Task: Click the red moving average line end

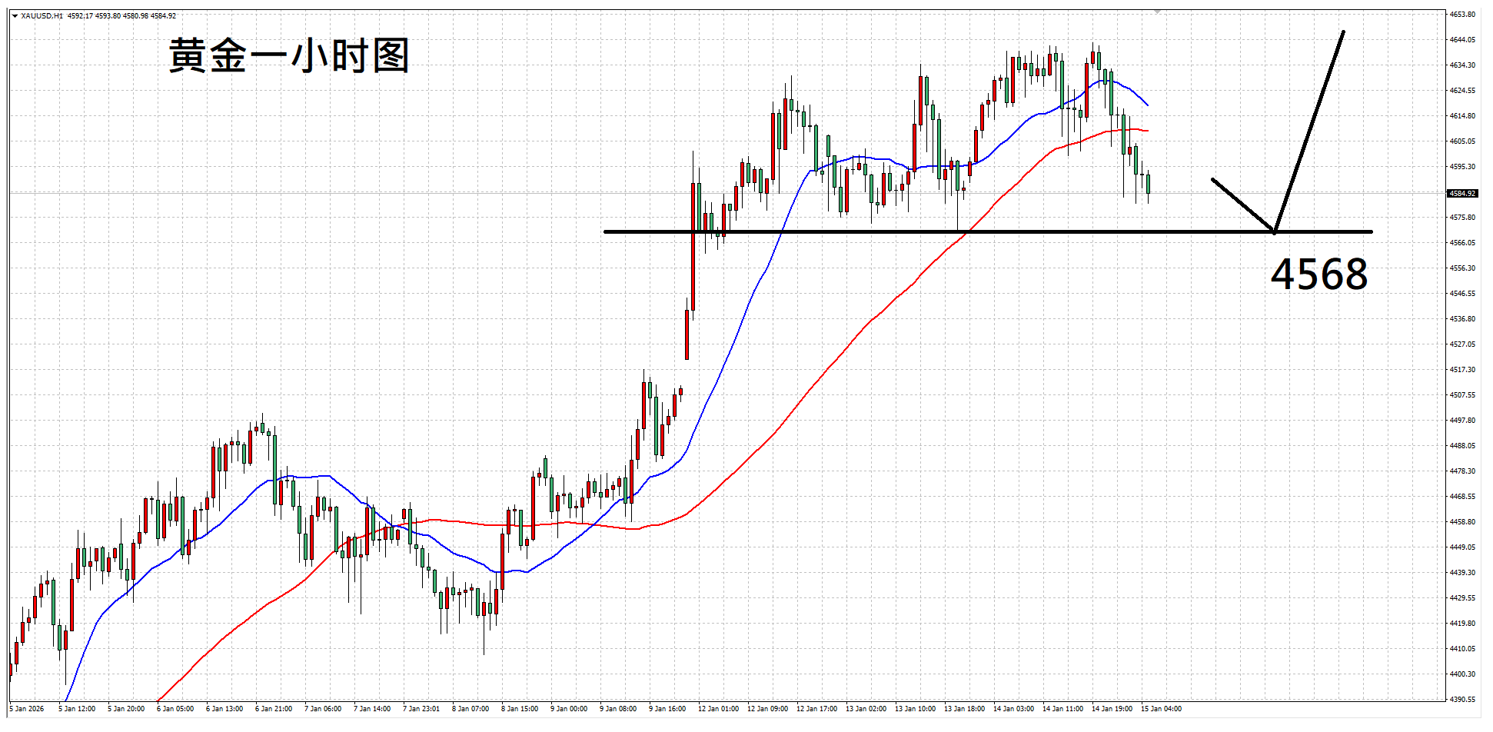Action: pyautogui.click(x=1146, y=131)
